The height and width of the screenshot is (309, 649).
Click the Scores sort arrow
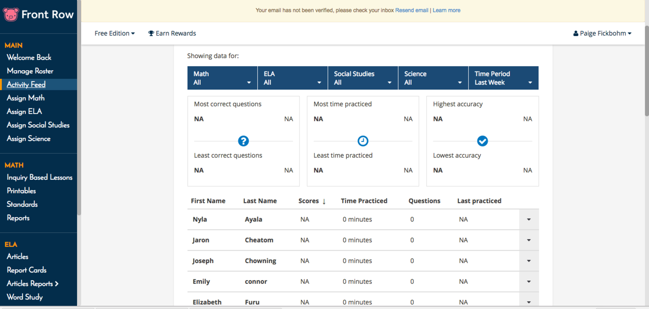(x=324, y=201)
